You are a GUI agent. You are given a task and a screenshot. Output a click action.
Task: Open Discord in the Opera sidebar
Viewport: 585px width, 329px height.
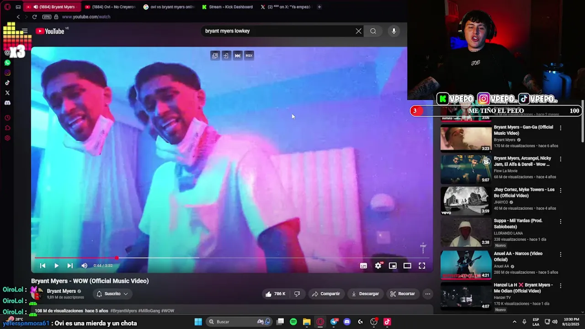click(7, 103)
